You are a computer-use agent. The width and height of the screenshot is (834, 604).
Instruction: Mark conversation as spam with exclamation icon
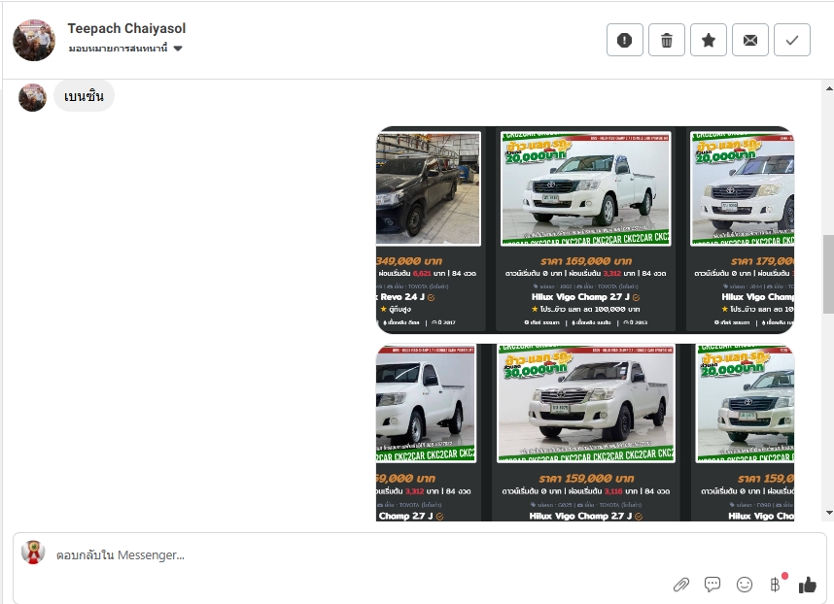pyautogui.click(x=625, y=40)
